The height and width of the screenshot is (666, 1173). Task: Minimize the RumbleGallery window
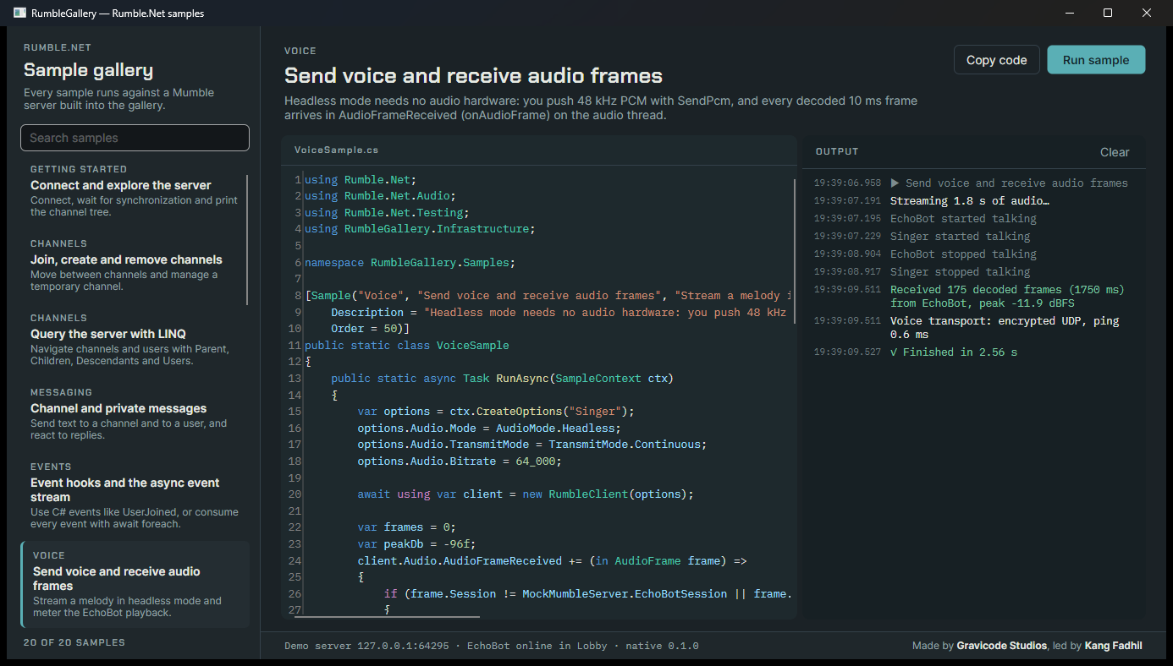(x=1070, y=13)
